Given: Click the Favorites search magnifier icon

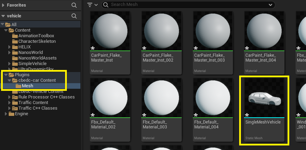Looking at the screenshot, I should click(74, 5).
